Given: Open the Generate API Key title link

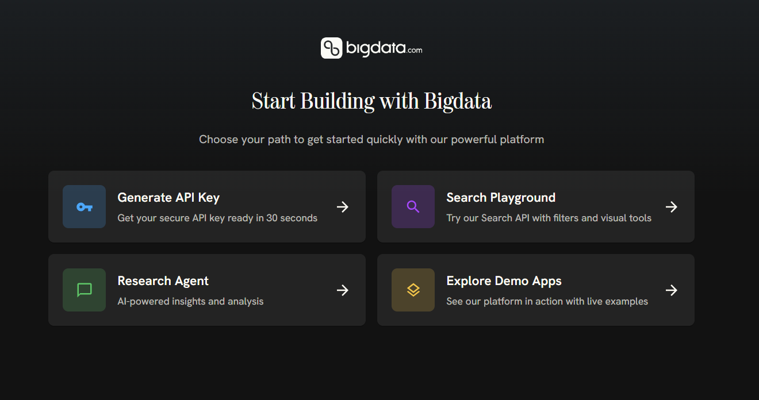Looking at the screenshot, I should [168, 198].
